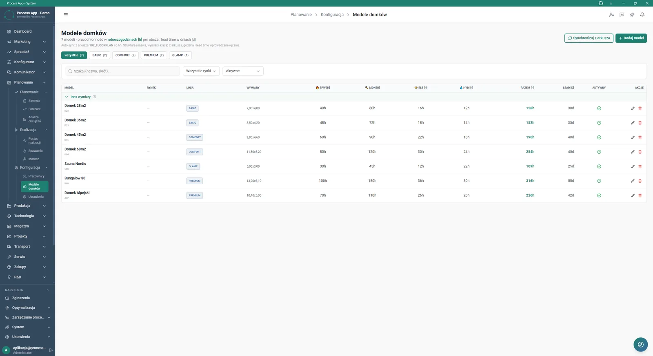Toggle active status for Domek Alpejski
The height and width of the screenshot is (356, 653).
[599, 195]
